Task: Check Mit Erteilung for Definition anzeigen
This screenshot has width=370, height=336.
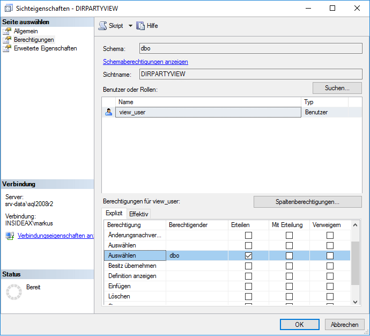Action: [x=289, y=276]
